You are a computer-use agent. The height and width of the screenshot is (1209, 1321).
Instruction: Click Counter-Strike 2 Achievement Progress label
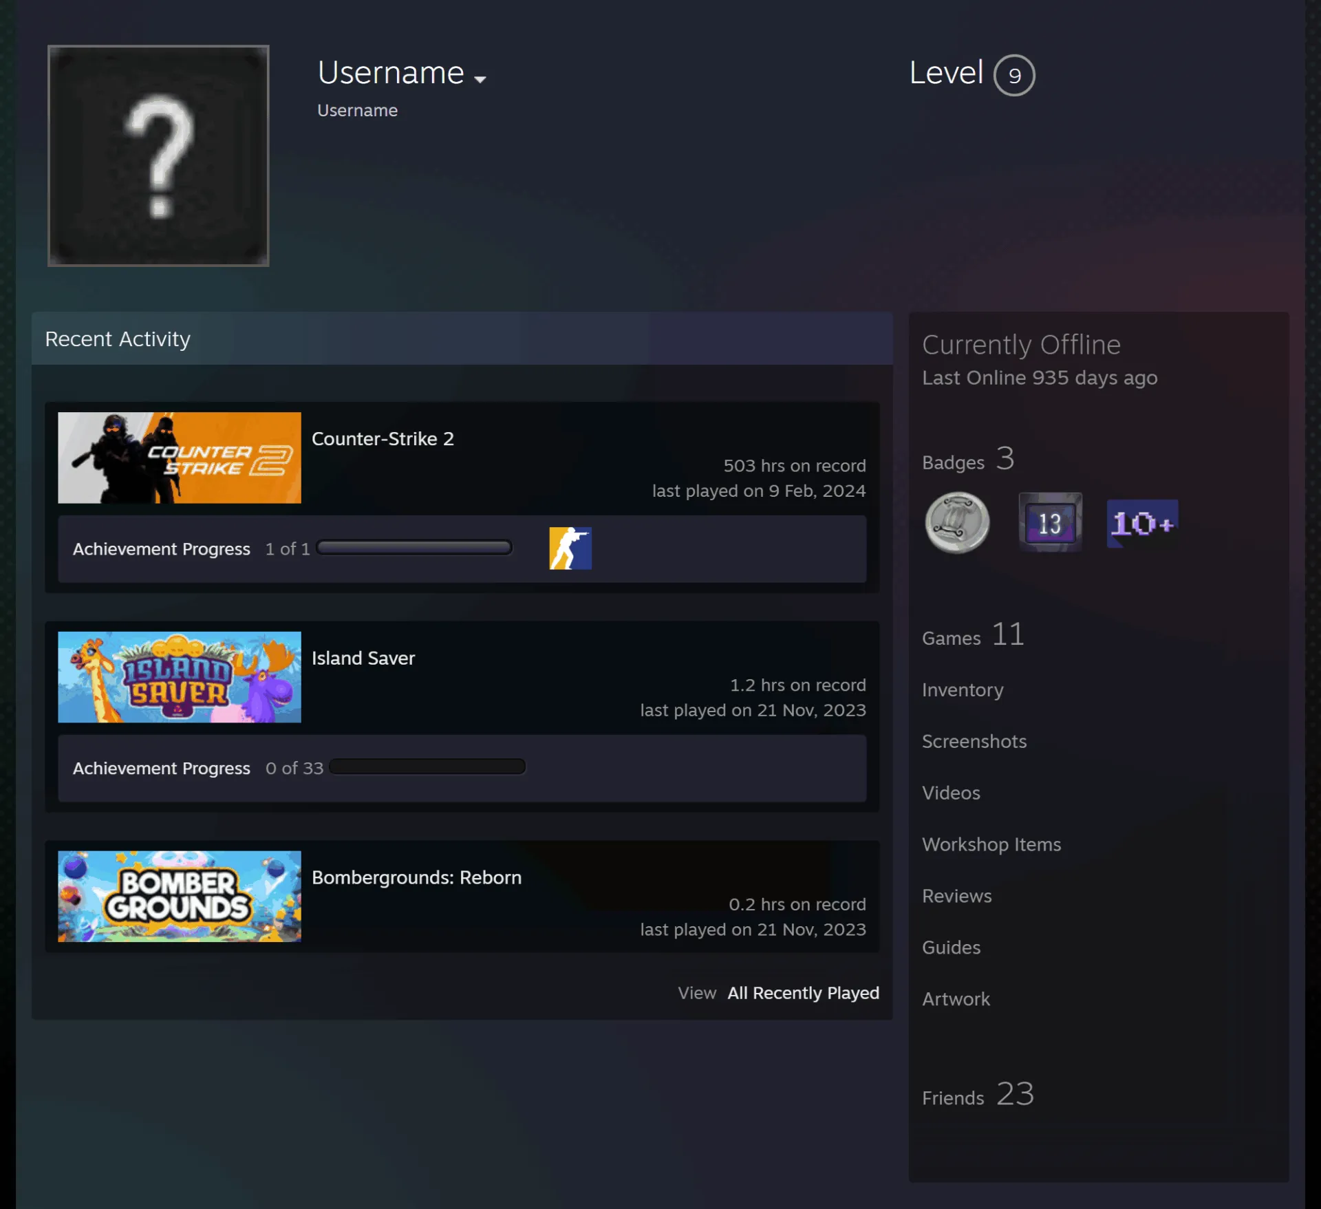(162, 549)
